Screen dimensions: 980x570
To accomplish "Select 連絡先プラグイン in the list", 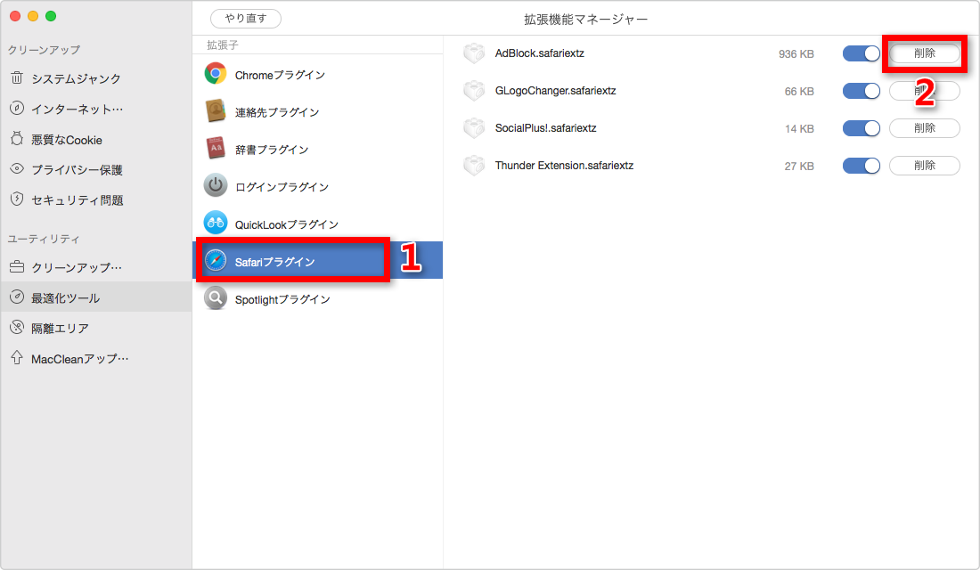I will point(317,112).
